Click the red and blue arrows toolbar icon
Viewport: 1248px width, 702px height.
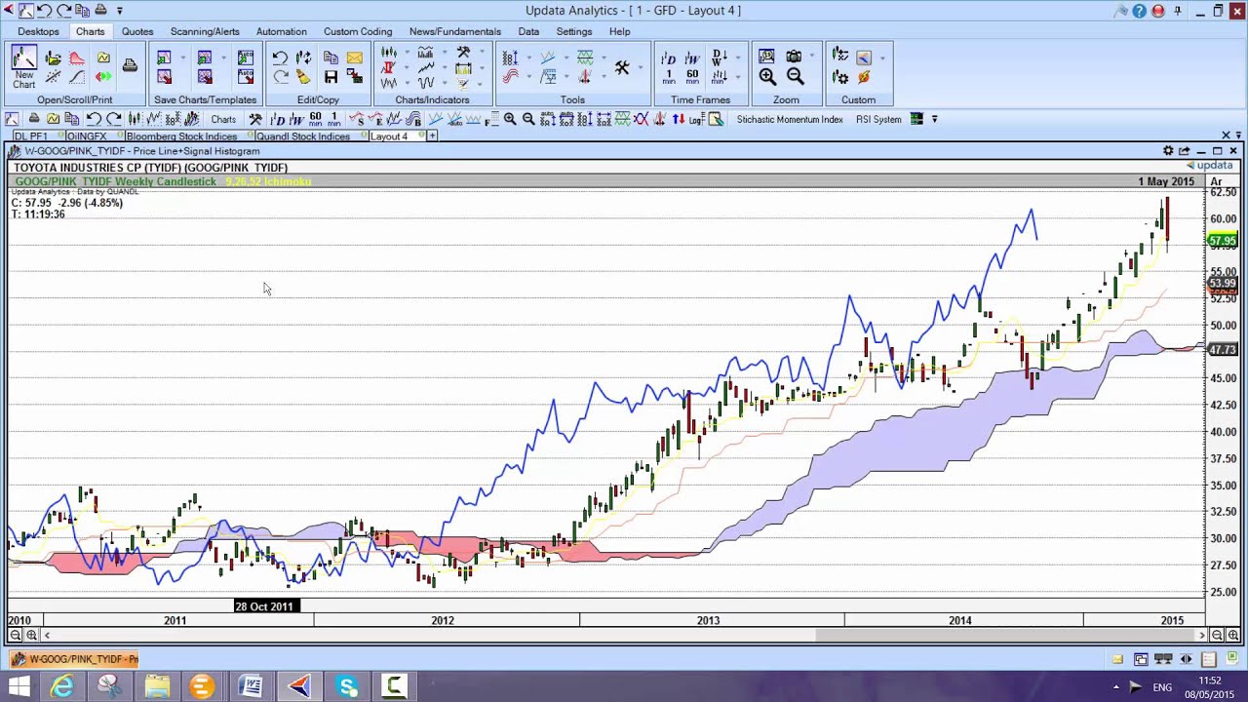678,119
